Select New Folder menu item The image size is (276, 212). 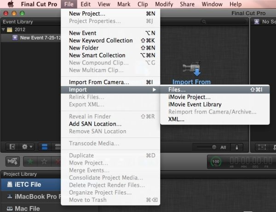click(110, 48)
